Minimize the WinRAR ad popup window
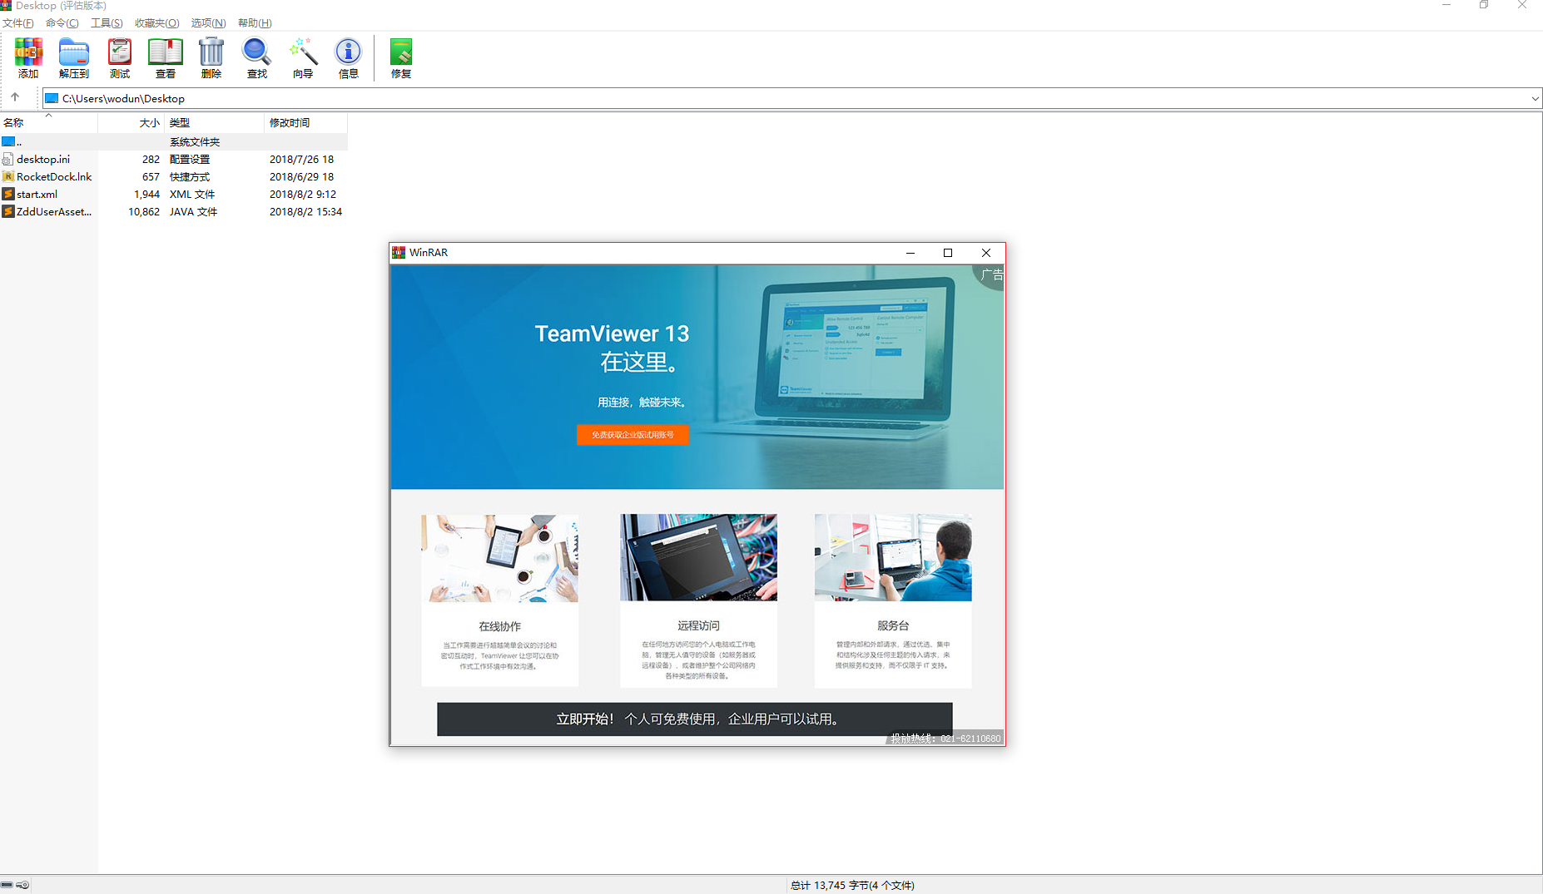This screenshot has height=894, width=1543. point(910,253)
